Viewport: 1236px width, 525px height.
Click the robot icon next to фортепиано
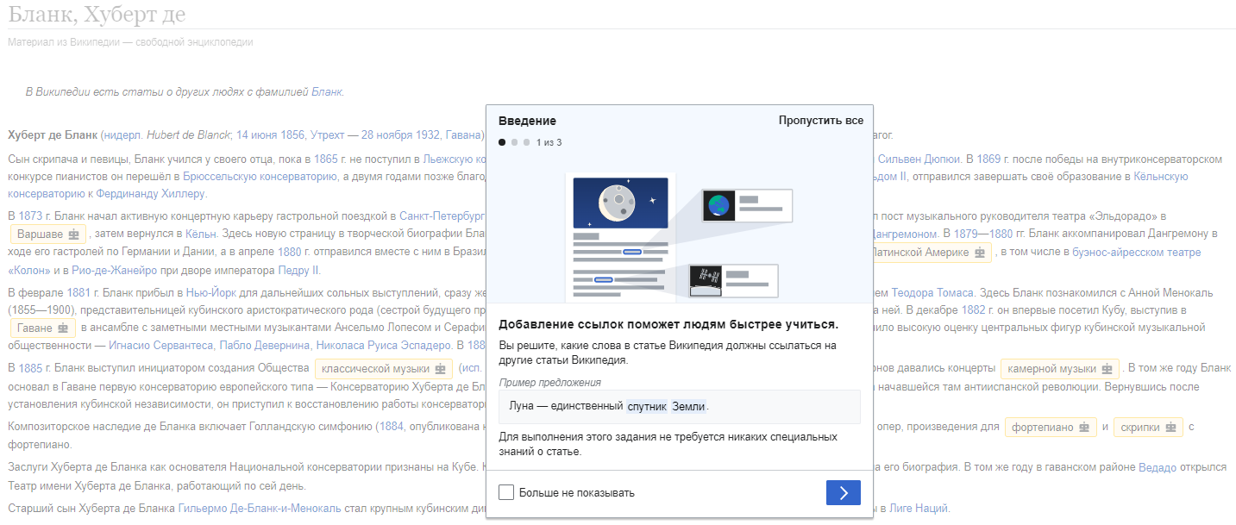tap(1084, 427)
